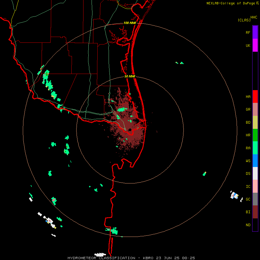This screenshot has width=260, height=260.
Task: Click the "HA" legend label
Action: [248, 96]
